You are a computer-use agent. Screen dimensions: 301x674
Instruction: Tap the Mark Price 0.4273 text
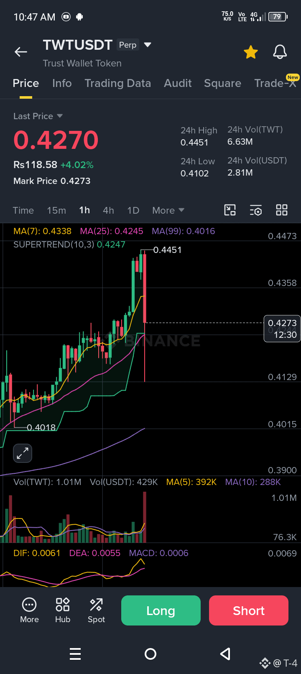pyautogui.click(x=52, y=181)
